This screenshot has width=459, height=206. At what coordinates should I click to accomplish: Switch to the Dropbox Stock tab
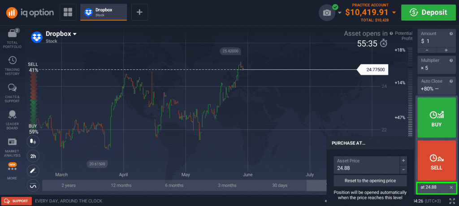(x=104, y=12)
